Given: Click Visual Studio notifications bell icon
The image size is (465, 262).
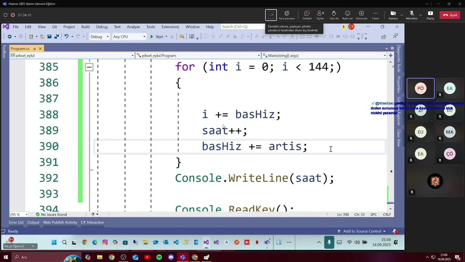Looking at the screenshot, I should coord(395,231).
